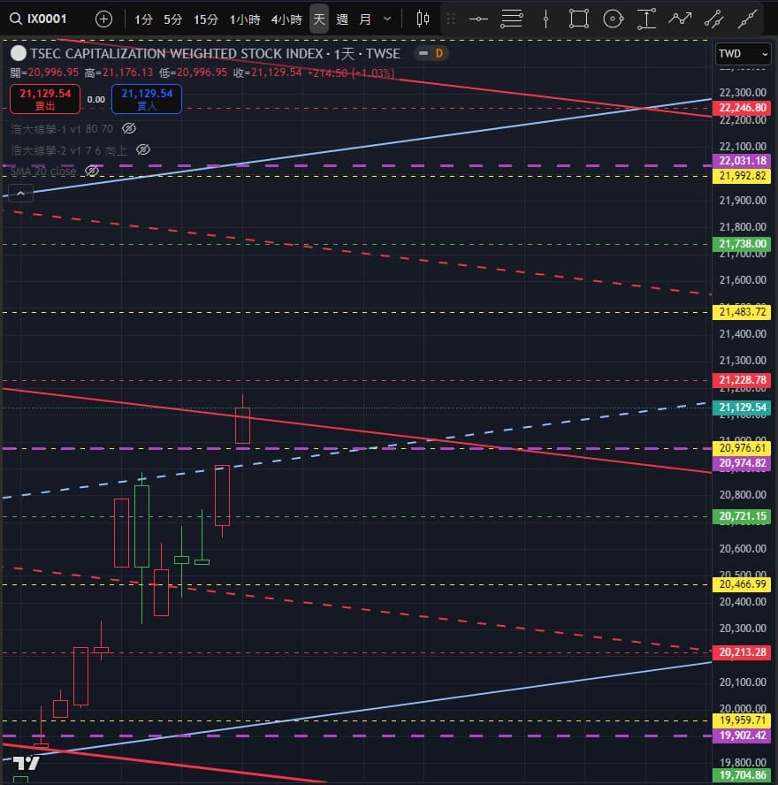The image size is (778, 785).
Task: Click the 22,246.80 red price label
Action: 742,108
